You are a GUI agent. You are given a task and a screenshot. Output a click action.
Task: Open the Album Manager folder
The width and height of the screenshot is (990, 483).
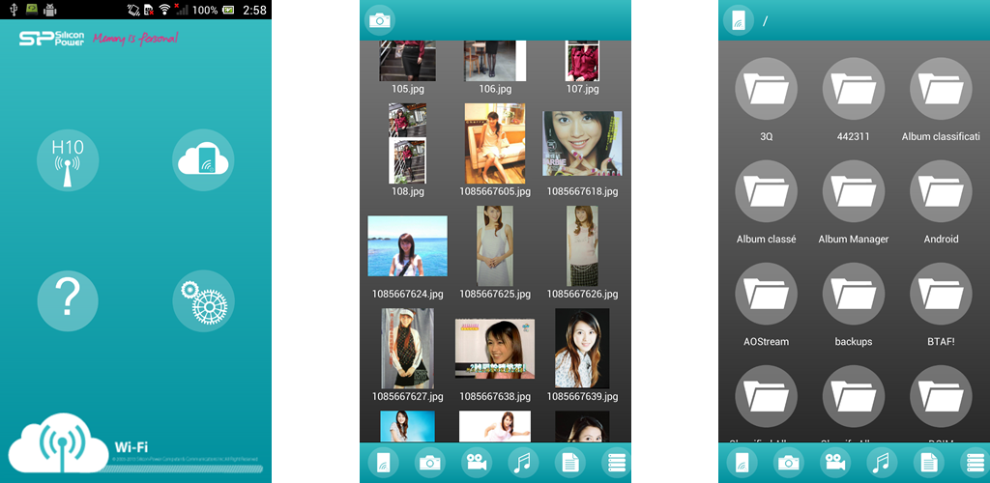click(854, 191)
